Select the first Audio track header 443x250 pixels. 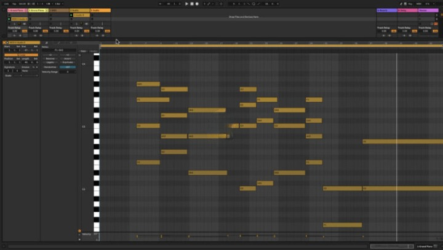[79, 10]
